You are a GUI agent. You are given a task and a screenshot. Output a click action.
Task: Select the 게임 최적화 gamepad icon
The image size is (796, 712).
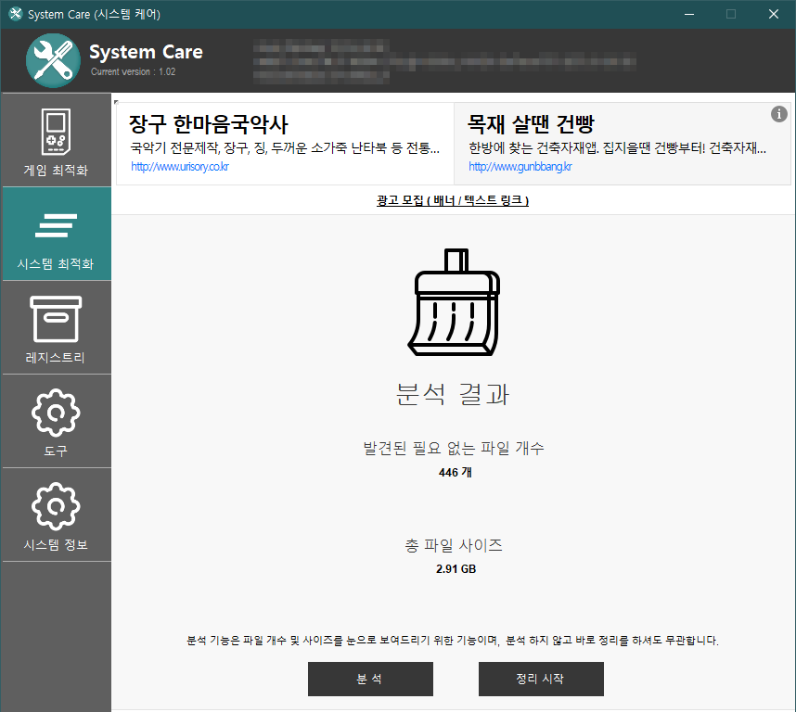click(56, 130)
